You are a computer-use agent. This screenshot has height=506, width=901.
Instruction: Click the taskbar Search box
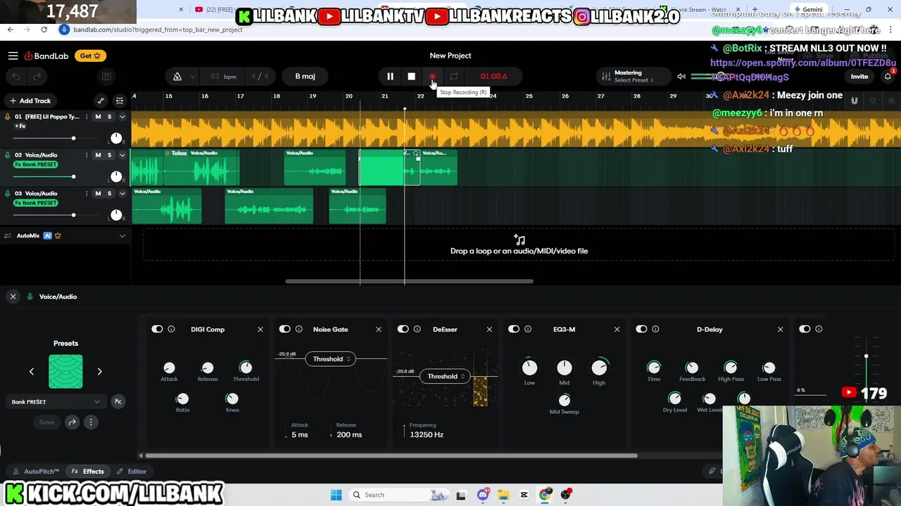click(x=398, y=495)
